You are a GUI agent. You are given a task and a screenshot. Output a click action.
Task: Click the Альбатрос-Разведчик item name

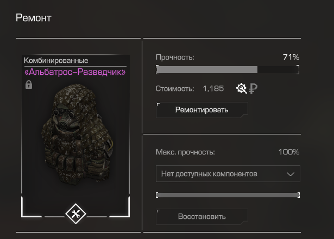75,72
